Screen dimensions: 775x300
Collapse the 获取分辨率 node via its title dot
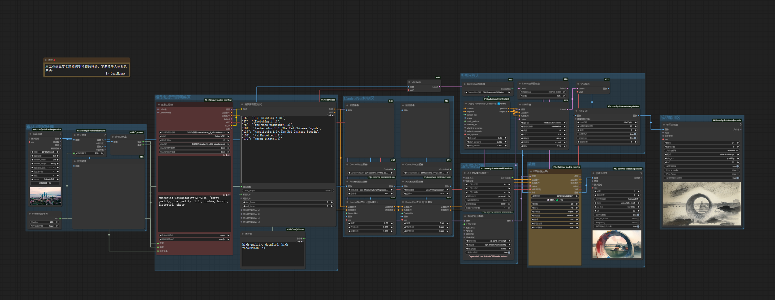[113, 137]
